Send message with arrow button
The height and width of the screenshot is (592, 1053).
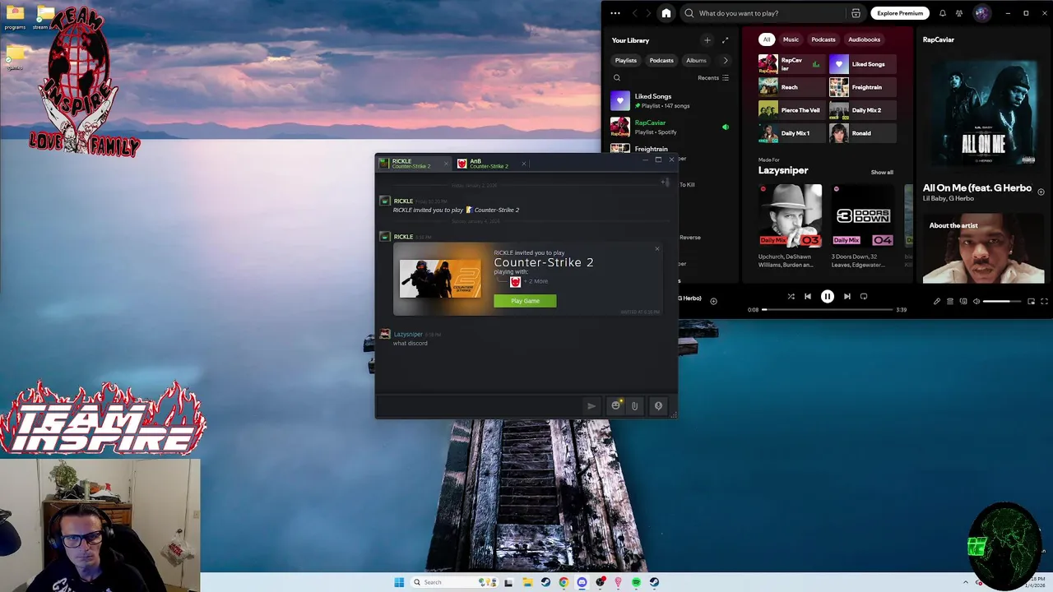(x=591, y=406)
